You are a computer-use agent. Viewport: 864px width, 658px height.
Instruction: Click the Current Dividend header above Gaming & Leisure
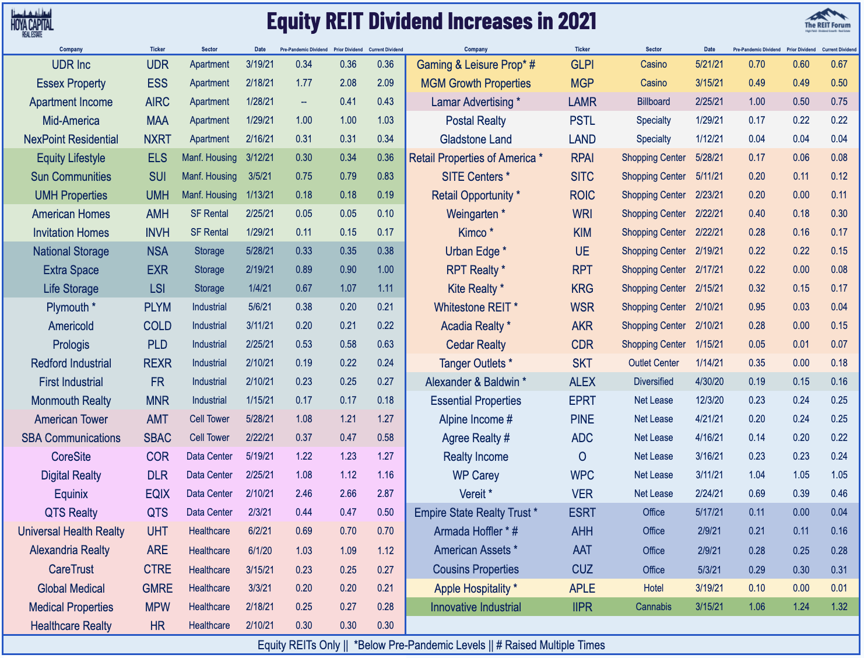coord(840,50)
